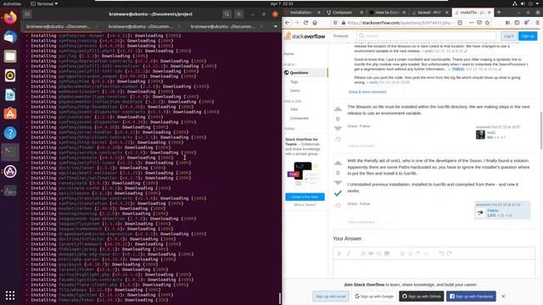
Task: Click the new tab icon in Terminal header
Action: point(27,14)
